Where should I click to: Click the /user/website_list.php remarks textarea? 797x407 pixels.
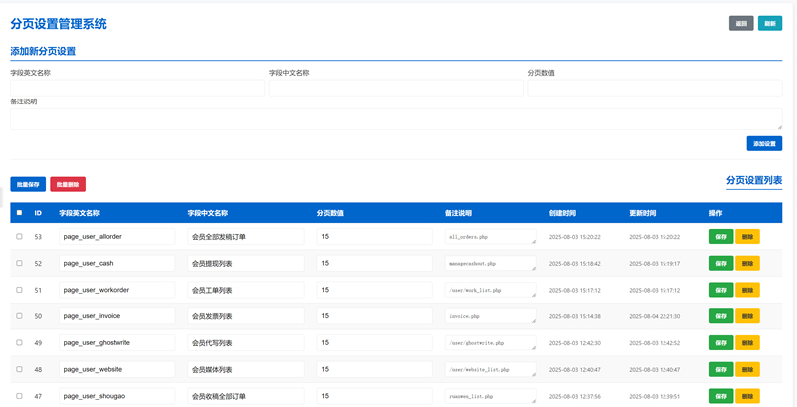click(x=491, y=369)
